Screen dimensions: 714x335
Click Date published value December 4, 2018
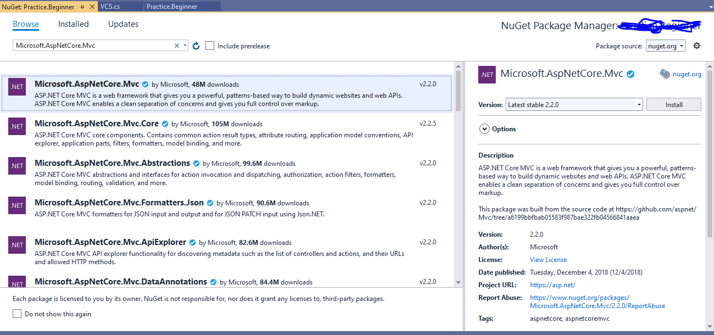586,272
